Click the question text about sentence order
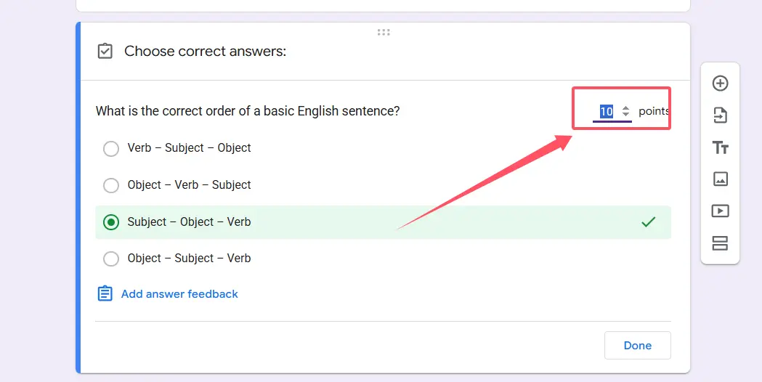 [x=248, y=111]
